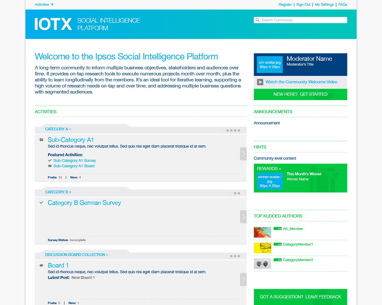This screenshot has height=305, width=382.
Task: Open CategoryMember1 avatar thumbnail
Action: [262, 248]
